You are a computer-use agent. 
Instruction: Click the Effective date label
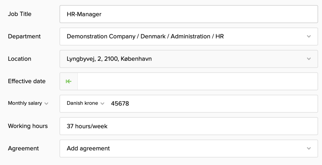pos(27,81)
